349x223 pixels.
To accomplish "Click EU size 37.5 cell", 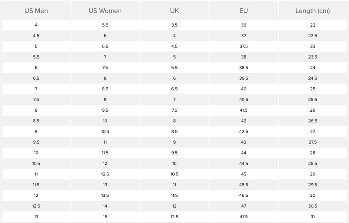I will [x=243, y=46].
